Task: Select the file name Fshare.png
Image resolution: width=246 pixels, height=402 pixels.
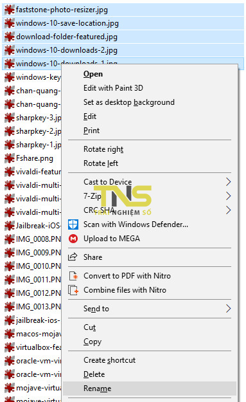Action: tap(35, 158)
